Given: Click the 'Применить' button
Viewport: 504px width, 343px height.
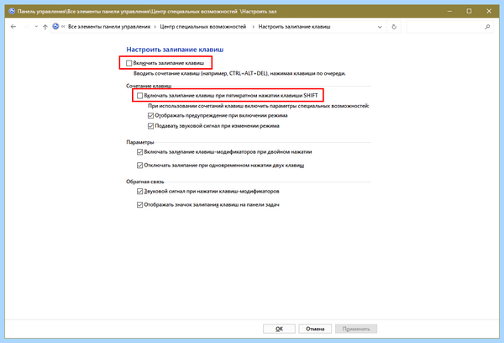Looking at the screenshot, I should (356, 329).
